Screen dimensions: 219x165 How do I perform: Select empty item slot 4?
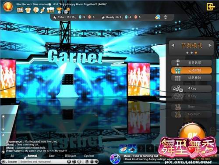[x=150, y=149]
